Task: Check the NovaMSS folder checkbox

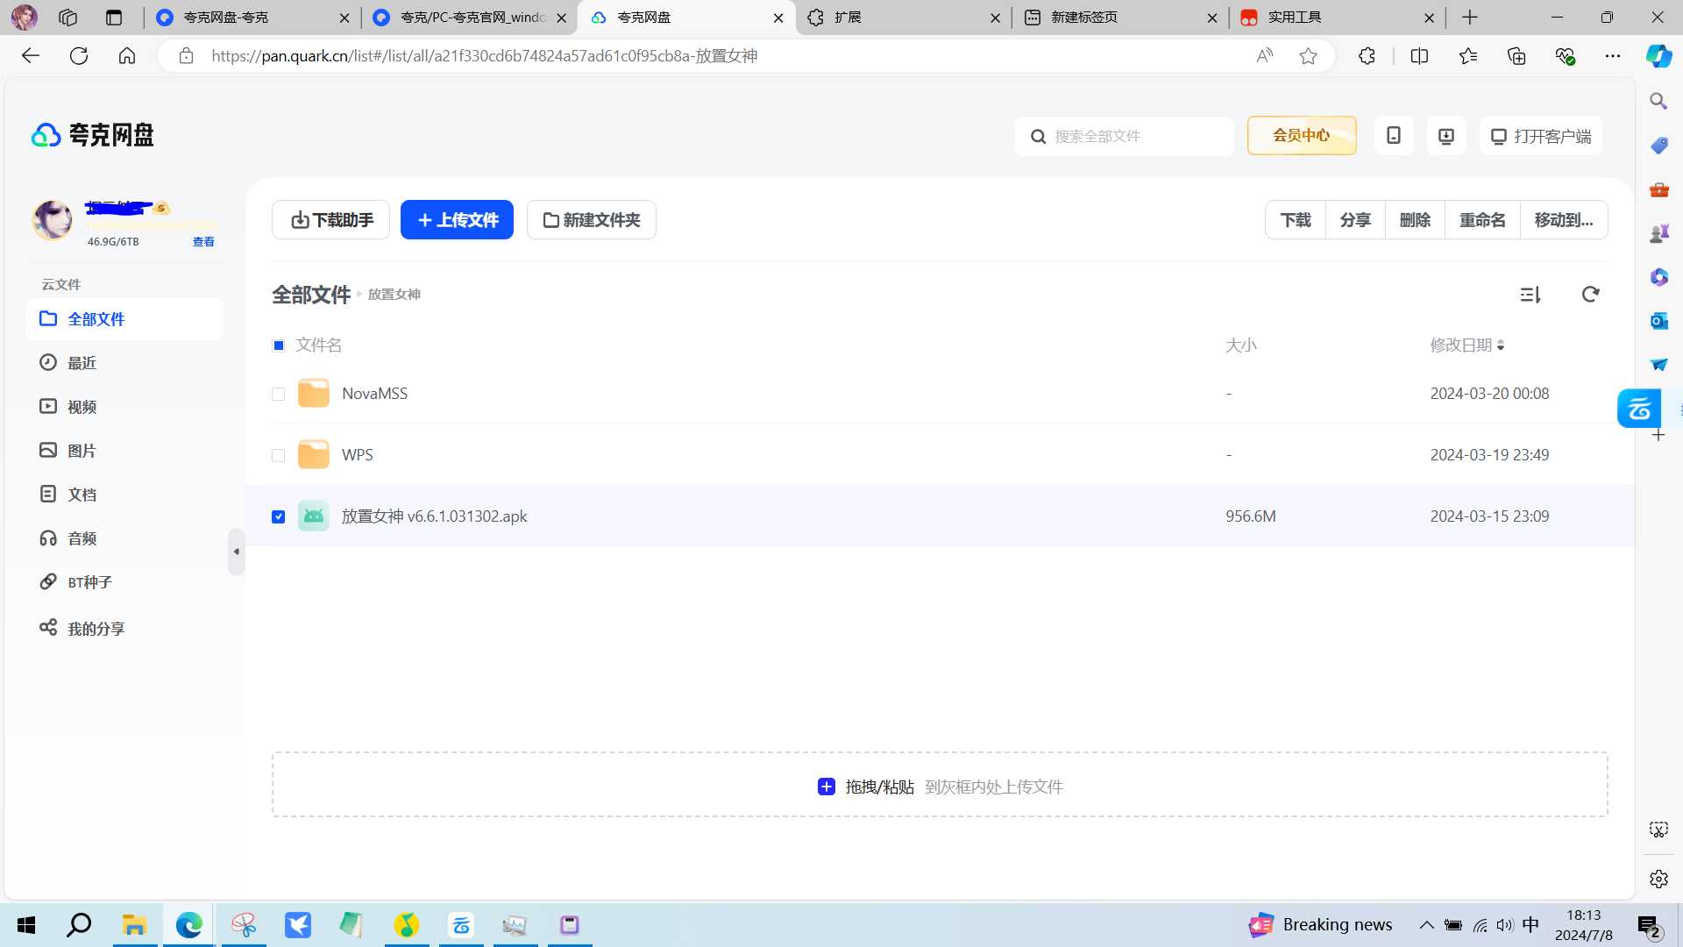Action: pos(279,395)
